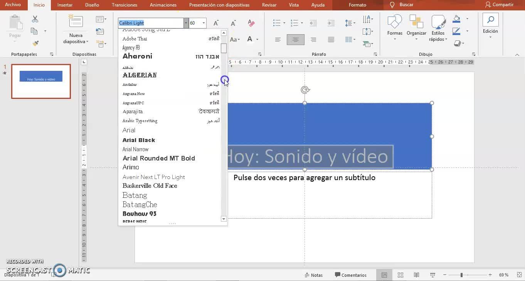Collapse the font name dropdown arrow
The height and width of the screenshot is (281, 525).
[x=186, y=23]
